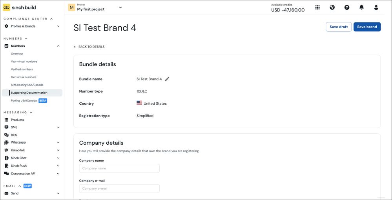This screenshot has height=200, width=392.
Task: Click the SMS message icon
Action: 7,127
